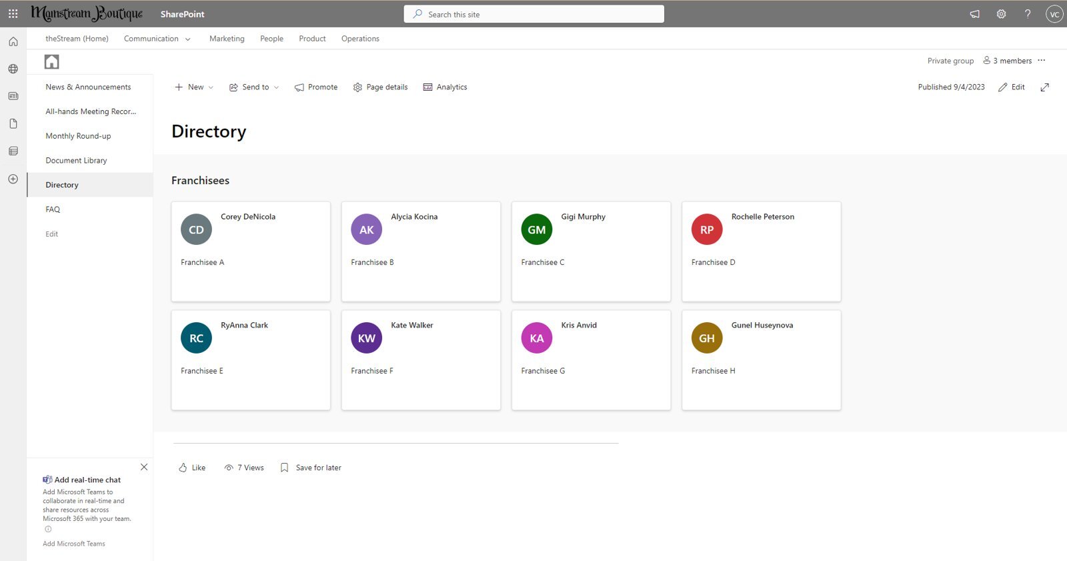Like this page
Screen dimensions: 1067x561
point(192,468)
